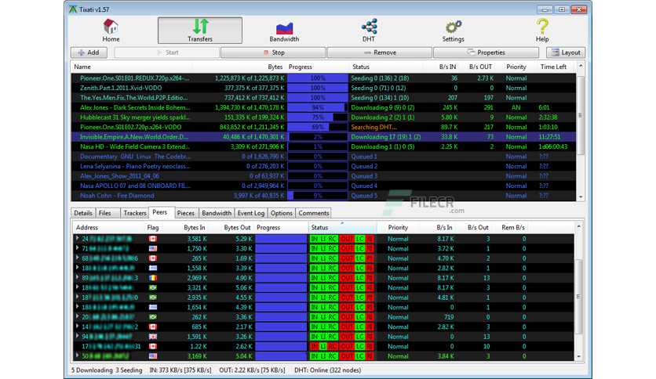Click the DHT: Online (322 nodes) status
656x379 pixels.
tap(327, 370)
